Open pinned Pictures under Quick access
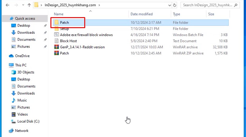This screenshot has height=137, width=246. (24, 46)
